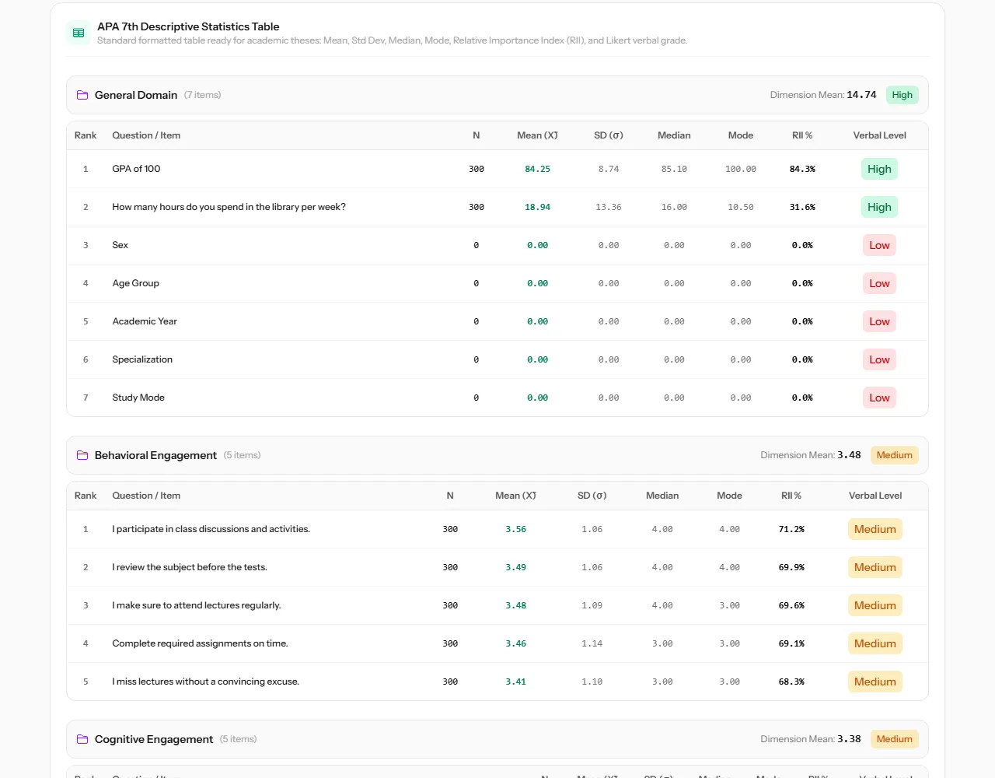Click the 'Mean (X̄)' column header in General Domain
The width and height of the screenshot is (995, 778).
click(x=537, y=135)
